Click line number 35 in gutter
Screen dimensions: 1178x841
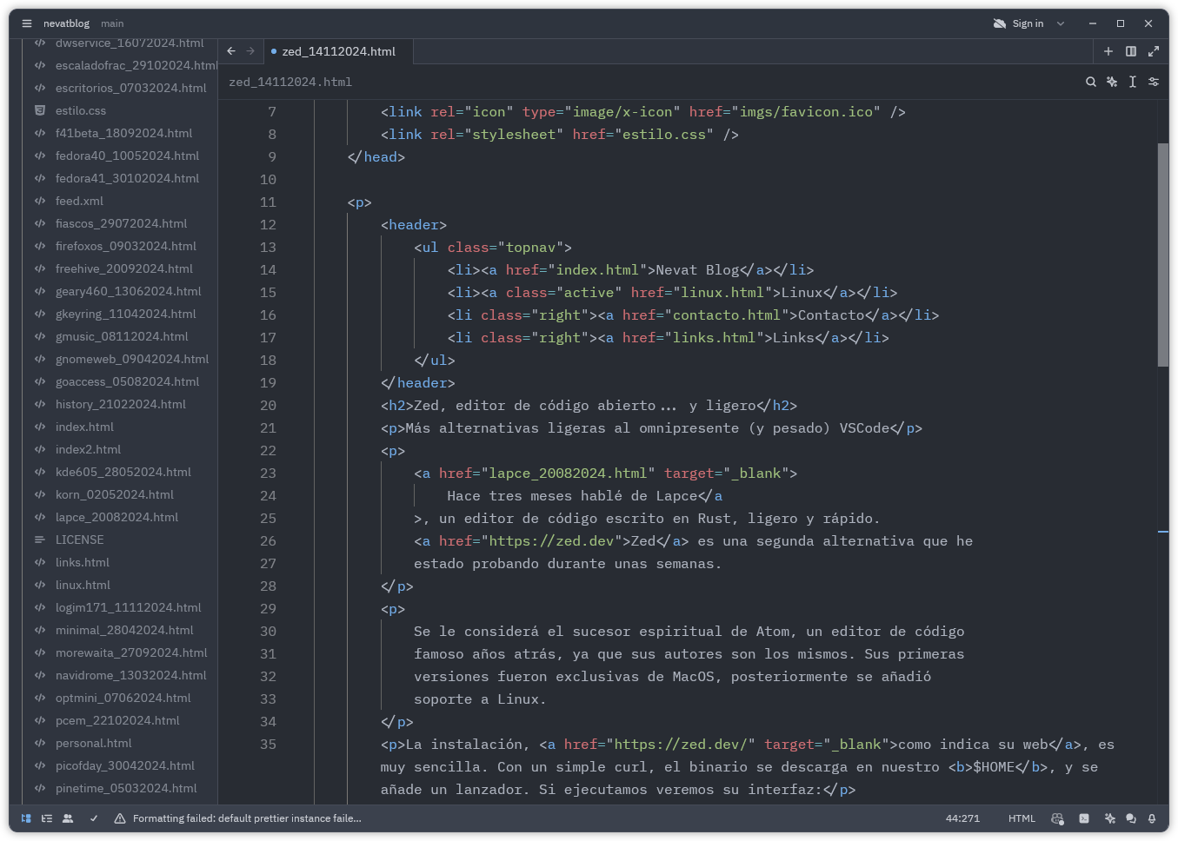click(268, 745)
